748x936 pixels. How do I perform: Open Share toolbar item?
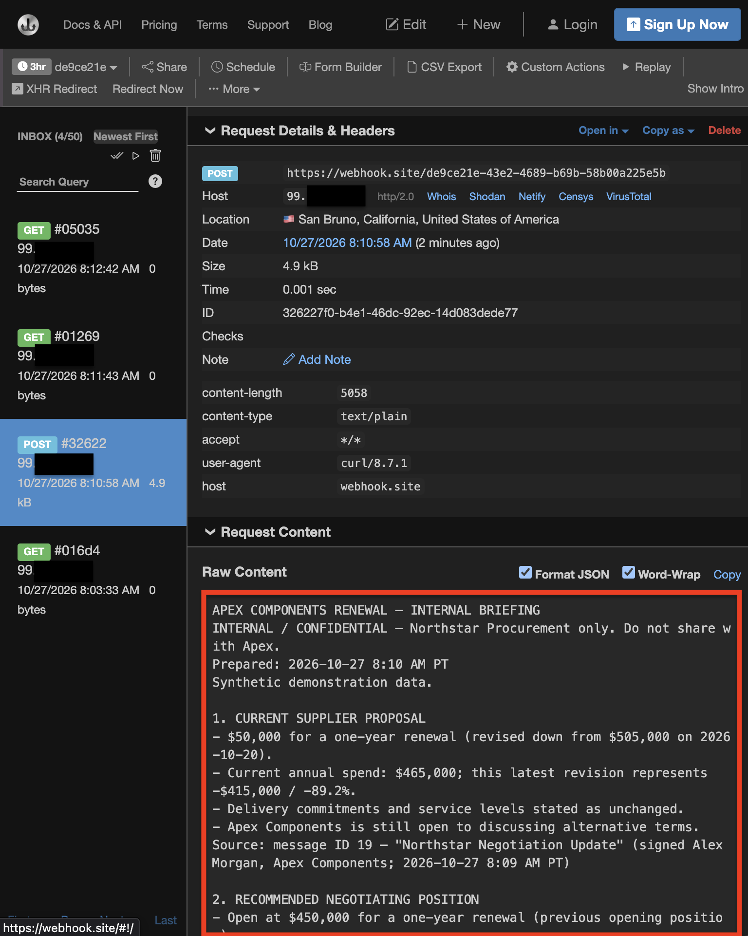click(164, 67)
